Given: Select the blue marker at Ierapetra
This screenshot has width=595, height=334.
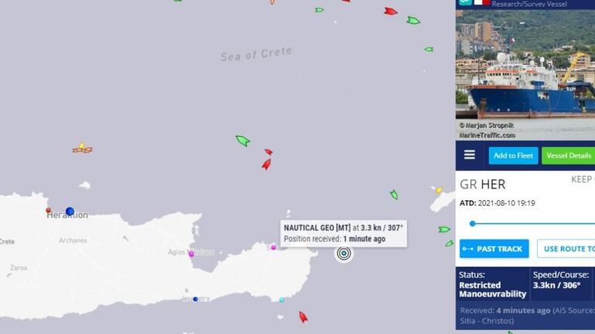Looking at the screenshot, I should tap(196, 299).
